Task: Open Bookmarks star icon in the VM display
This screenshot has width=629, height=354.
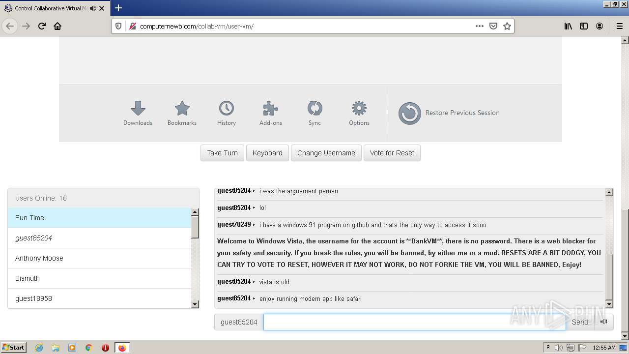Action: click(x=182, y=113)
